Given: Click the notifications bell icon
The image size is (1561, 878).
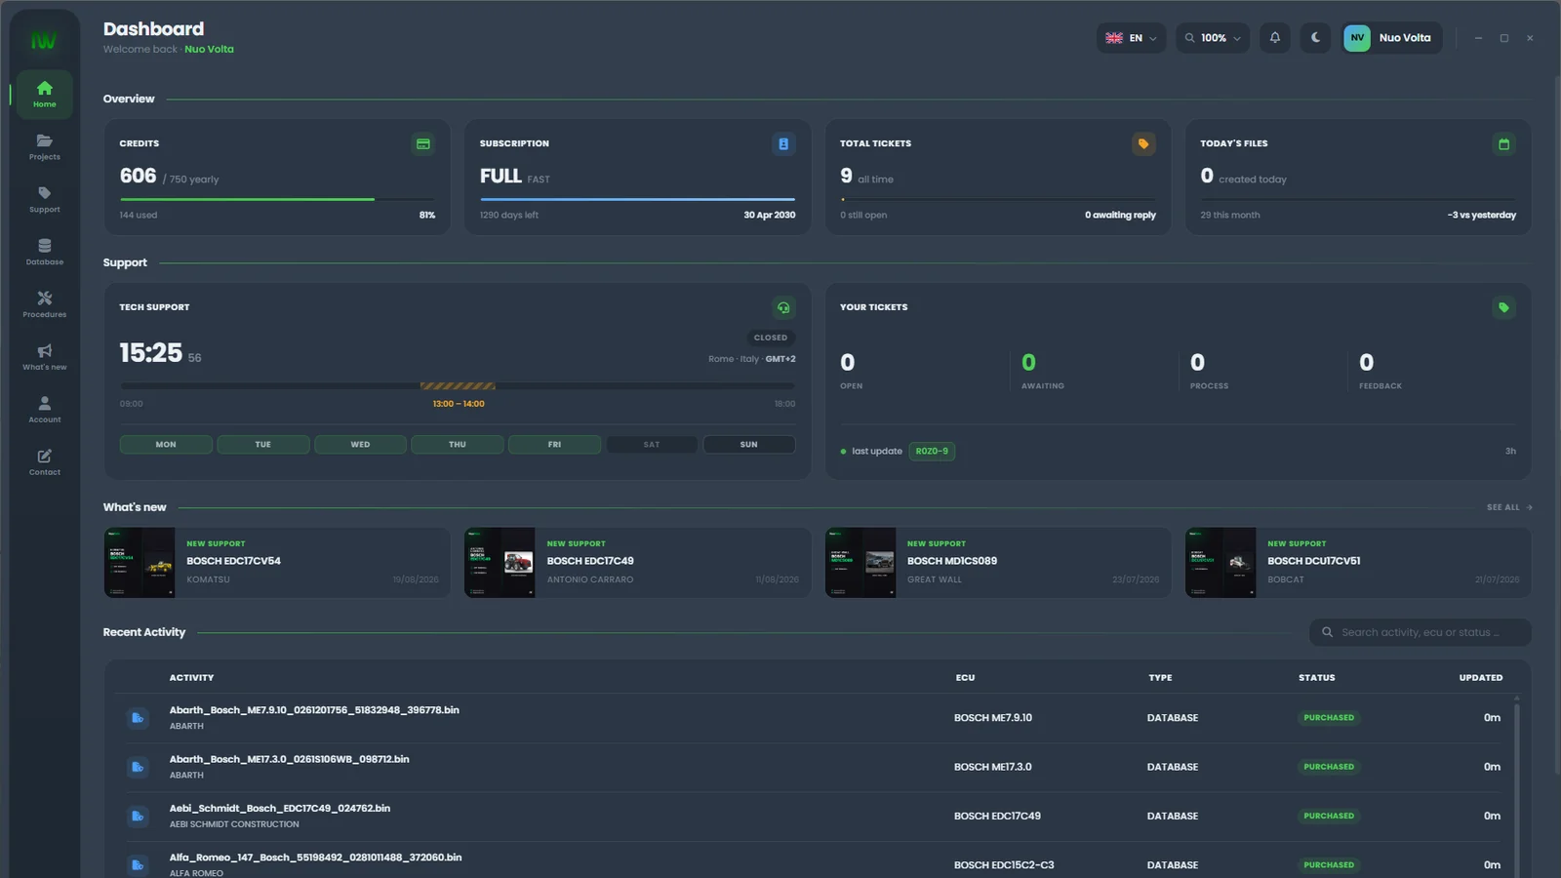Looking at the screenshot, I should click(x=1275, y=38).
